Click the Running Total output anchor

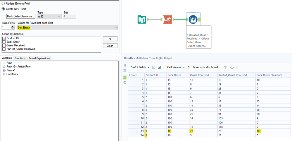(173, 19)
